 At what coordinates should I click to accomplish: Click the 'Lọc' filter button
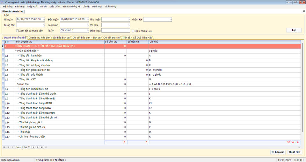[x=294, y=30]
